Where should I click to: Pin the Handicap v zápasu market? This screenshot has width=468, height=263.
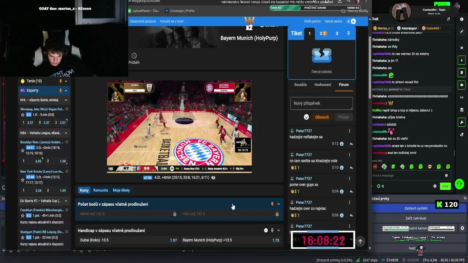[x=272, y=230]
